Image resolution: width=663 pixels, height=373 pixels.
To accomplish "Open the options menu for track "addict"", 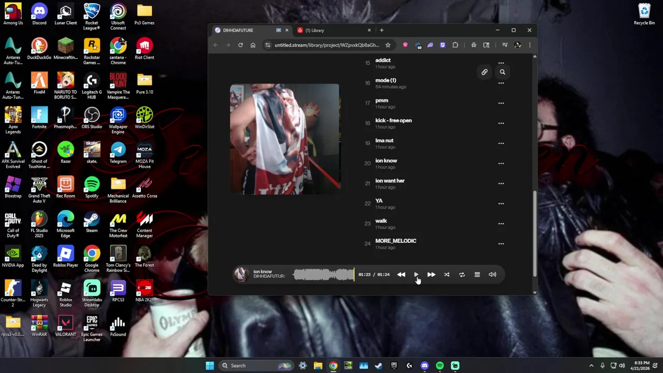I will point(501,63).
